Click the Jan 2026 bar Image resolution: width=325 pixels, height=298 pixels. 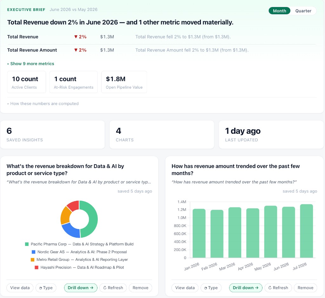[x=199, y=233]
